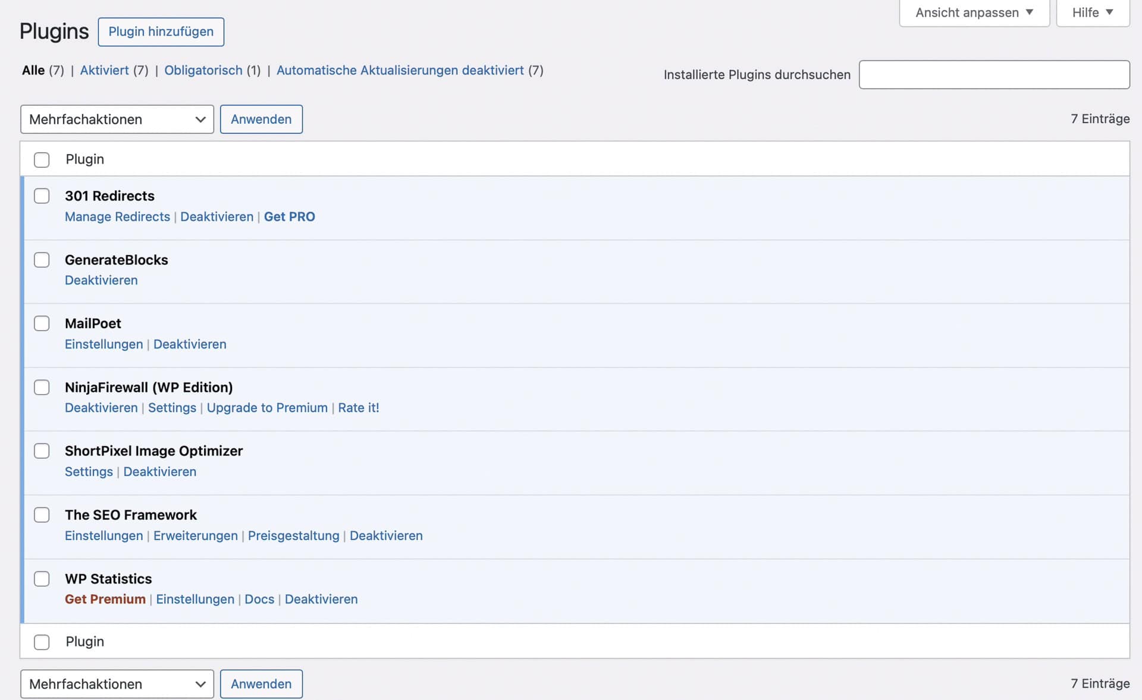The image size is (1142, 700).
Task: Click the GenerateBlocks plugin name
Action: click(x=117, y=260)
